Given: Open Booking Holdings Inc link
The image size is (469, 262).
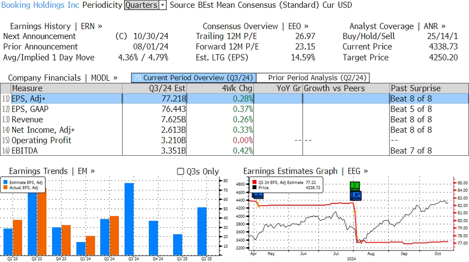Looking at the screenshot, I should (40, 5).
